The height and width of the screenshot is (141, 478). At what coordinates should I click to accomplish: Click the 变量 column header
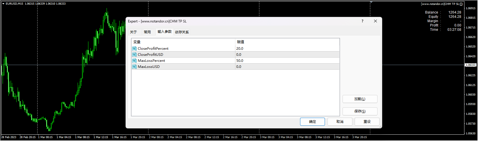pos(137,42)
